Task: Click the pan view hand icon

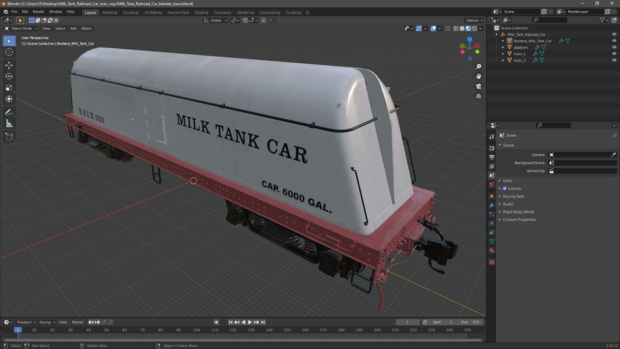Action: pyautogui.click(x=479, y=76)
